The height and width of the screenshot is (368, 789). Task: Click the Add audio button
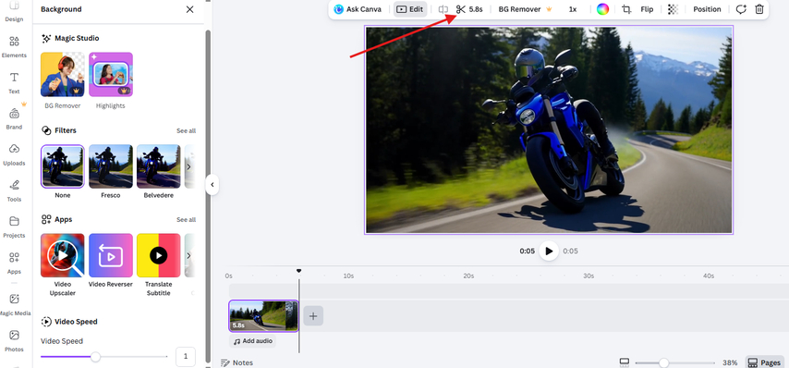click(x=252, y=341)
